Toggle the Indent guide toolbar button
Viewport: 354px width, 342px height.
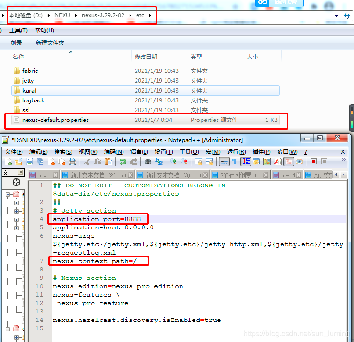[246, 162]
